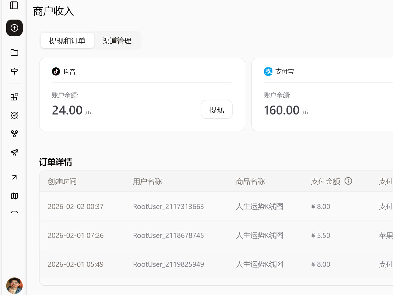
Task: Click the alarm clock icon
Action: pyautogui.click(x=14, y=115)
